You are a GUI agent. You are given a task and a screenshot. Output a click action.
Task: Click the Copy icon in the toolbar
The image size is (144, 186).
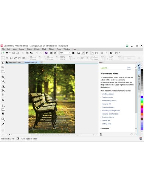tap(27, 53)
